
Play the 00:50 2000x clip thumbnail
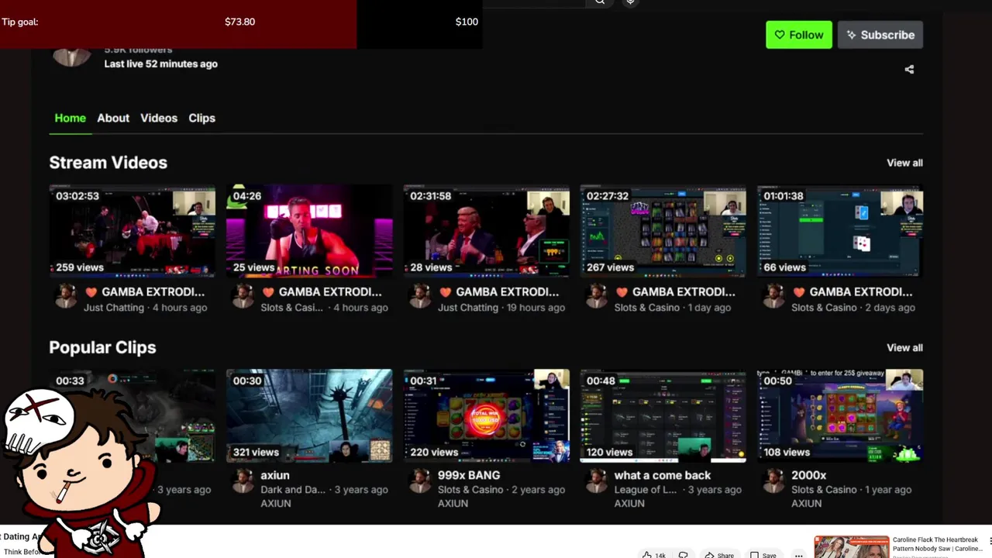coord(840,415)
